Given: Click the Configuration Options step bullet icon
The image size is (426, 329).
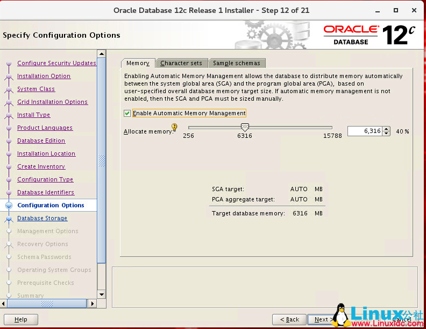Looking at the screenshot, I should click(x=9, y=205).
